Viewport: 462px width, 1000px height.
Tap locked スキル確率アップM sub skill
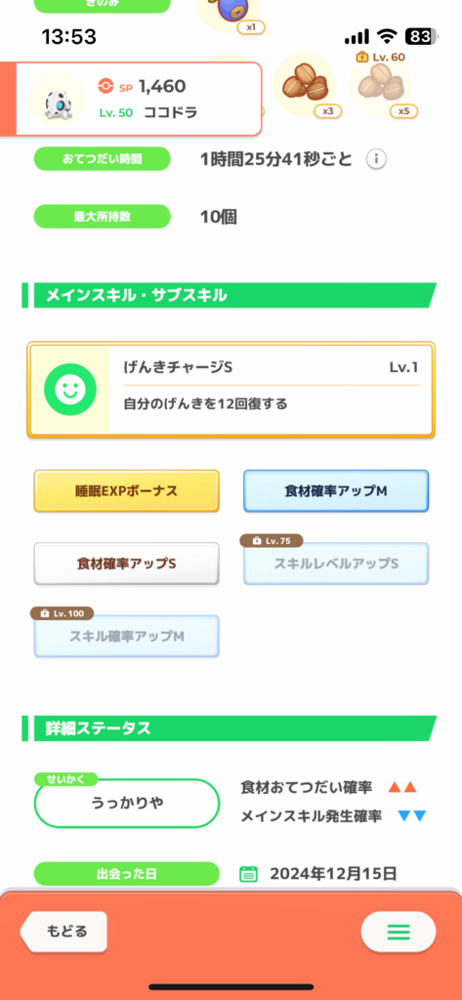tap(126, 636)
